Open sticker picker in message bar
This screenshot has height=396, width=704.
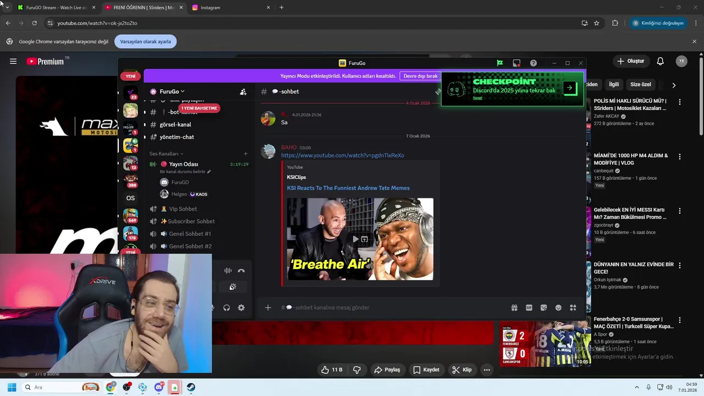click(x=543, y=308)
